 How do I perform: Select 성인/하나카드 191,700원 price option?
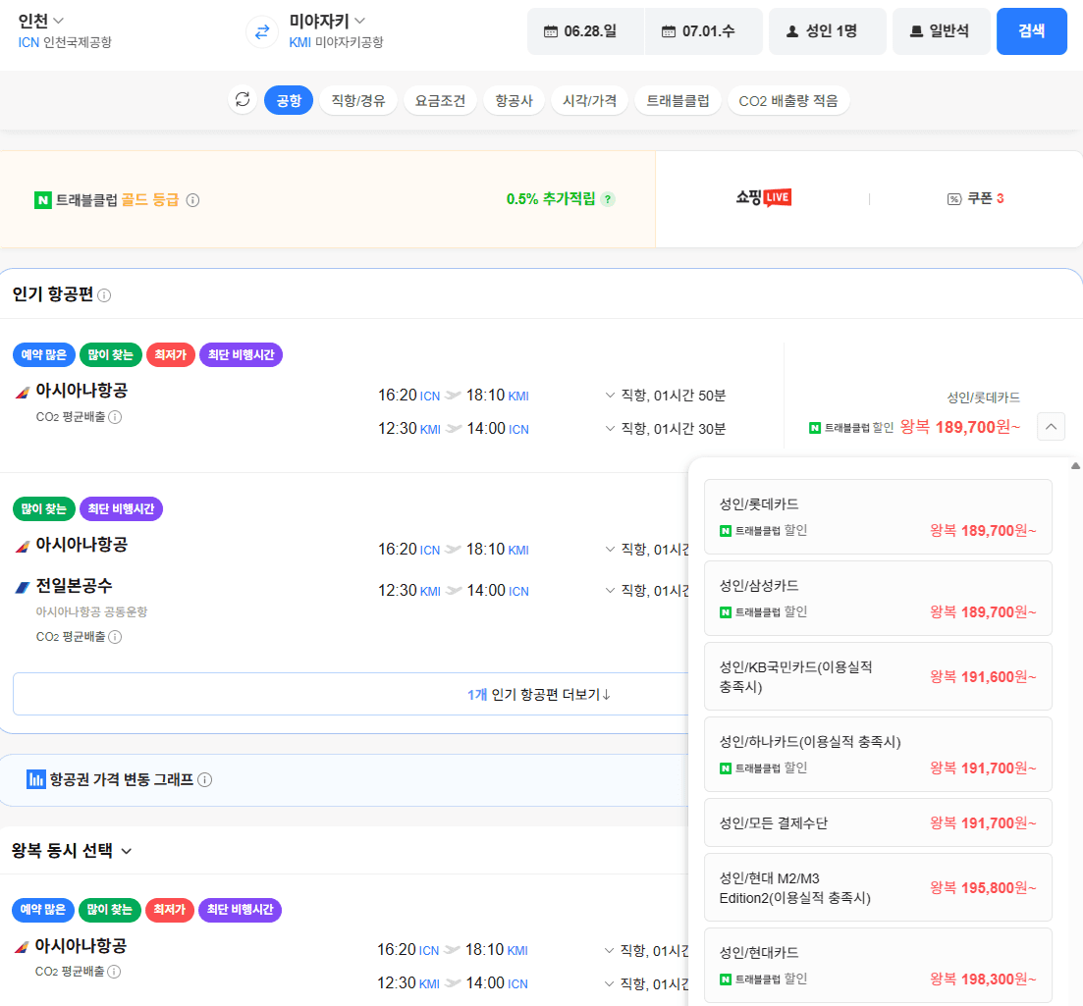point(878,754)
